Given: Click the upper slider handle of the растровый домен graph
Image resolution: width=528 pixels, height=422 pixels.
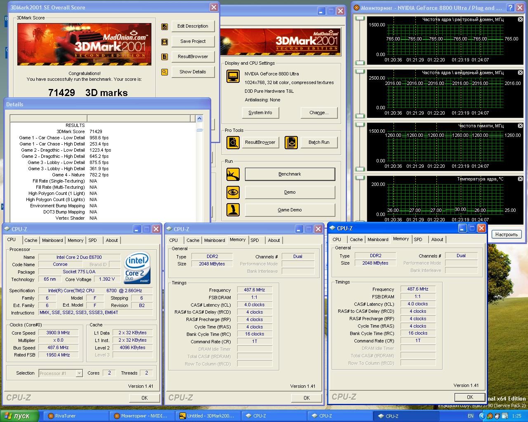Looking at the screenshot, I should click(x=361, y=19).
